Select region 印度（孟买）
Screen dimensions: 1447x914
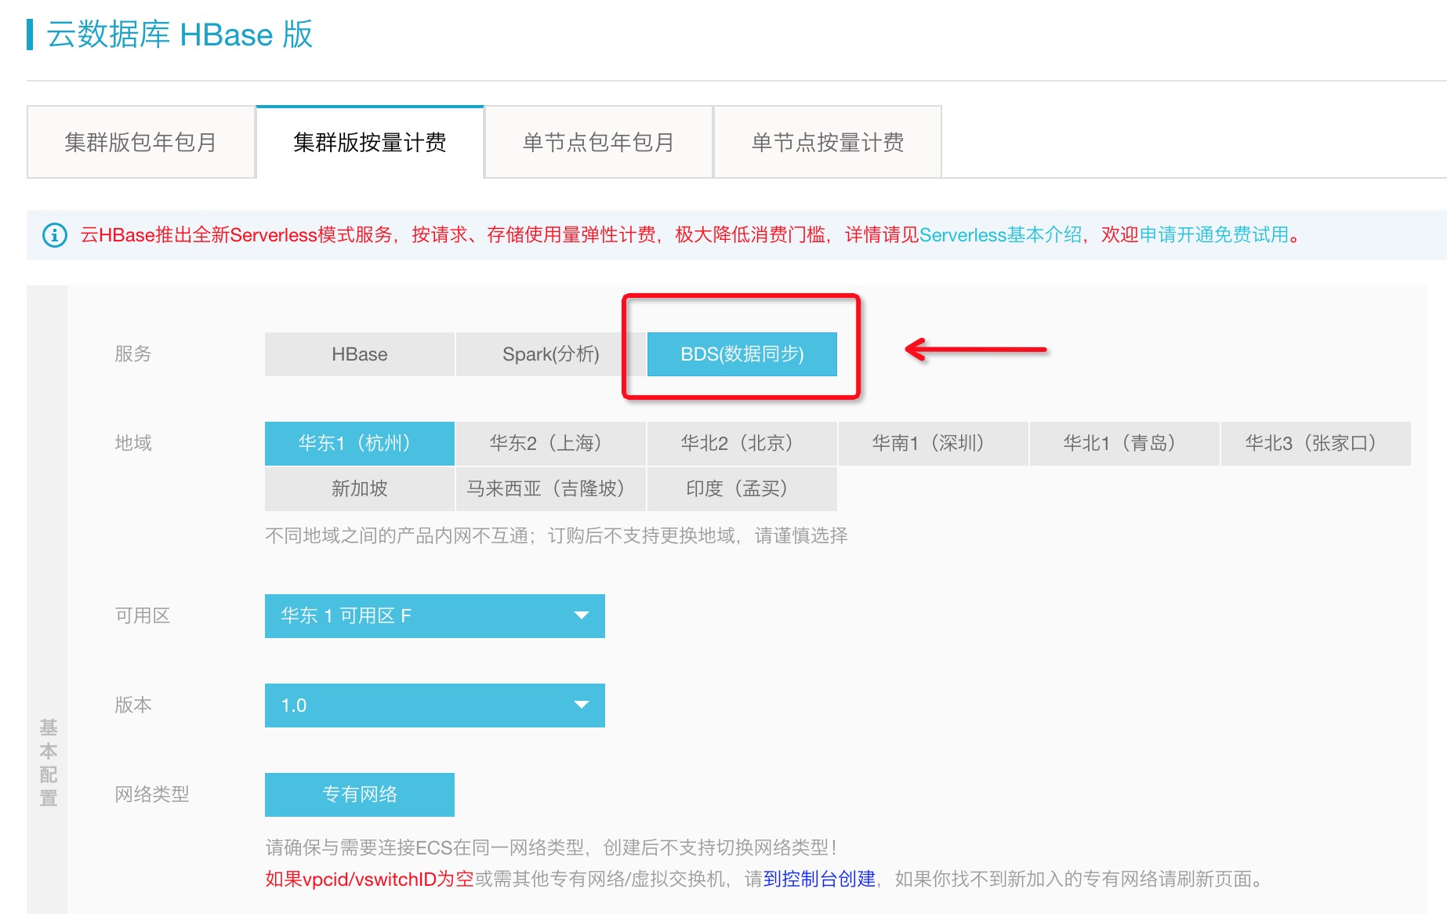click(x=742, y=489)
